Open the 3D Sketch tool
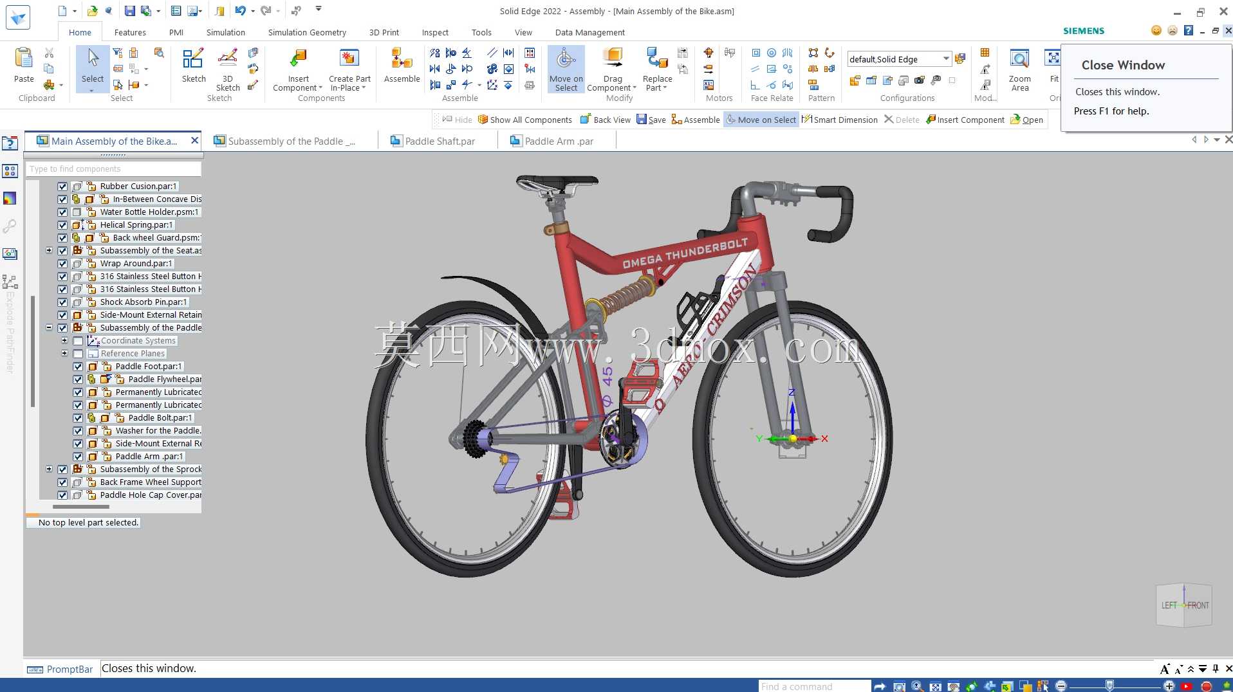The width and height of the screenshot is (1233, 692). 228,69
